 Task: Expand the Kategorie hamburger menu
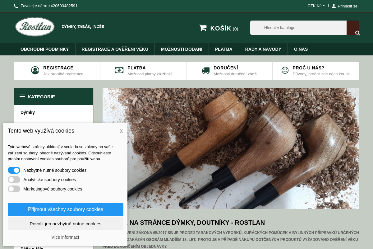coord(22,96)
